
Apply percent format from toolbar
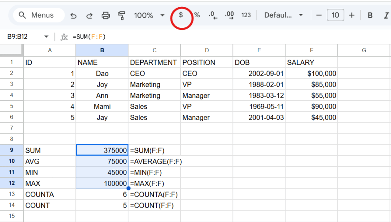tap(197, 15)
